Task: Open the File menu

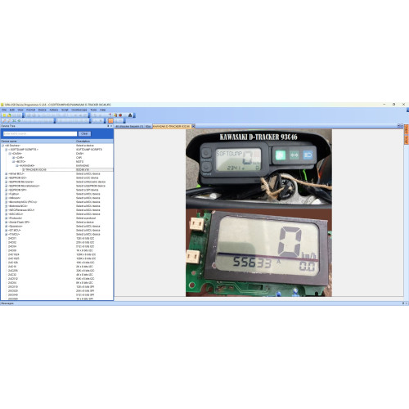Action: coord(4,110)
